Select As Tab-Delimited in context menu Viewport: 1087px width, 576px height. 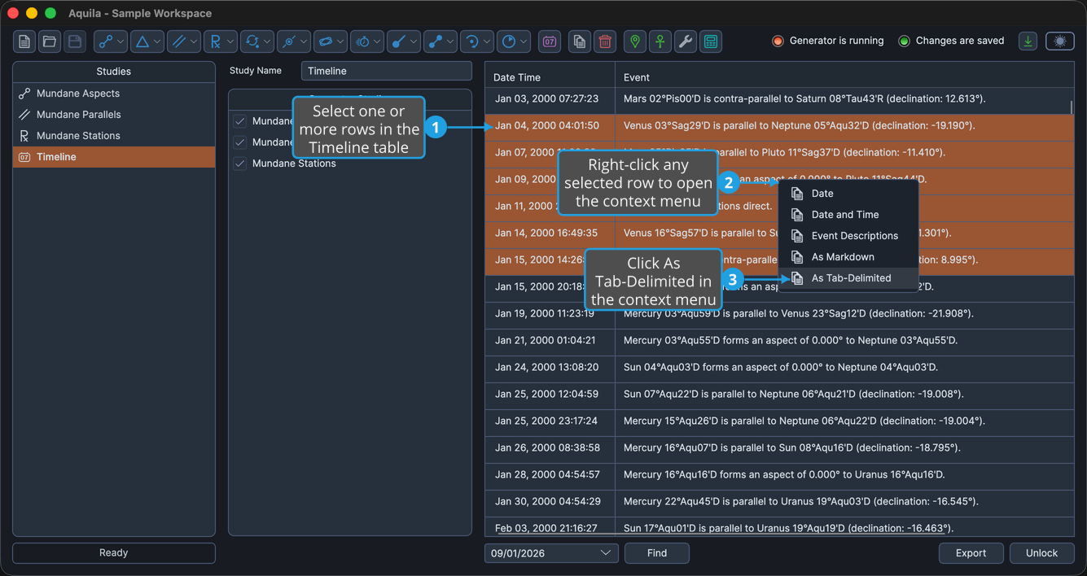click(x=848, y=278)
